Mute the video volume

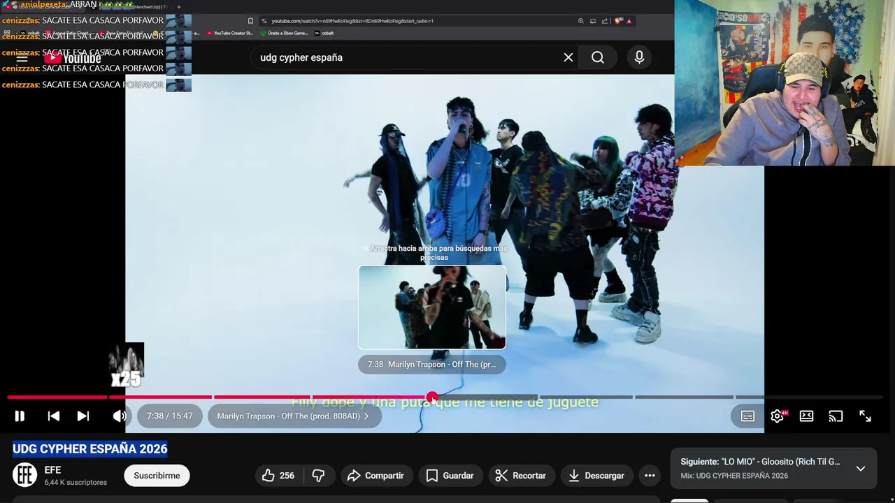tap(120, 416)
